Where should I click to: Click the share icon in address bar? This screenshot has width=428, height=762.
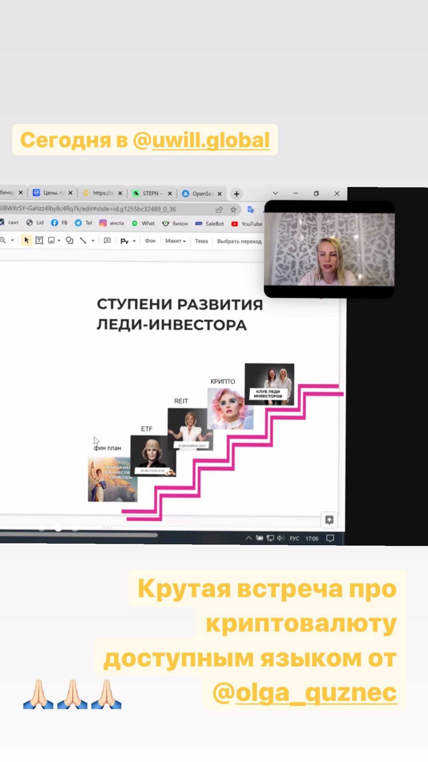[x=219, y=210]
